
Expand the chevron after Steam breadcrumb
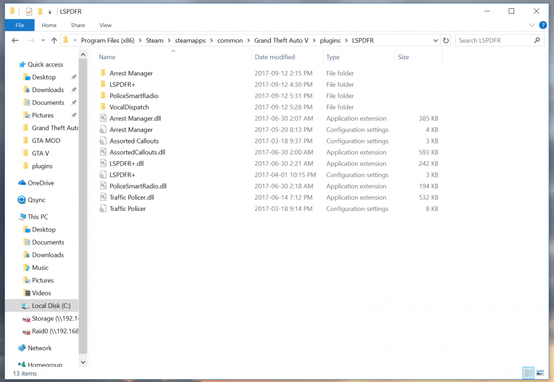point(169,40)
